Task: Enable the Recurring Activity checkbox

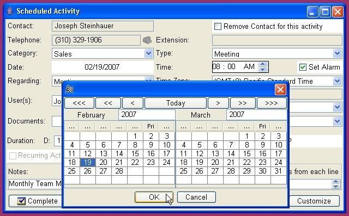Action: coord(13,156)
